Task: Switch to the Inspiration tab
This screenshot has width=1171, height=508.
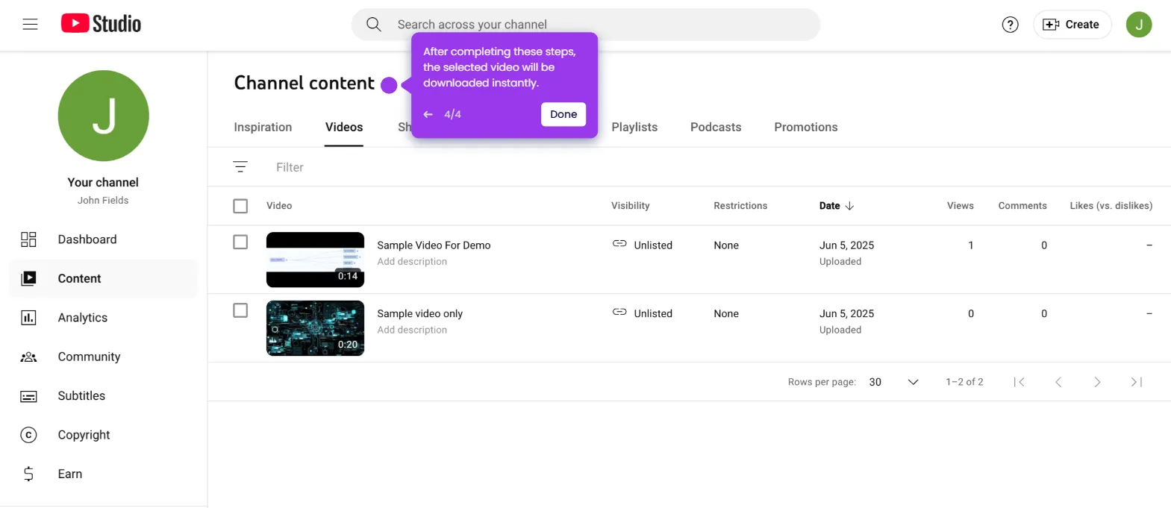Action: [263, 127]
